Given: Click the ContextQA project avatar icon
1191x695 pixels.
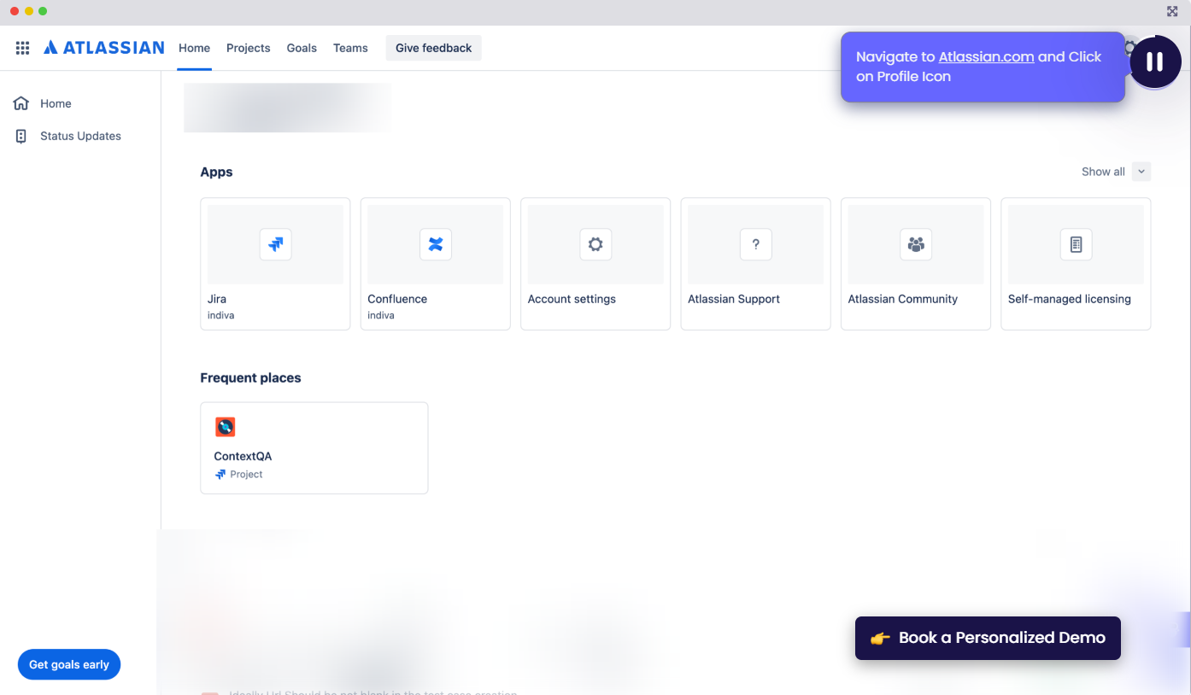Looking at the screenshot, I should point(225,427).
